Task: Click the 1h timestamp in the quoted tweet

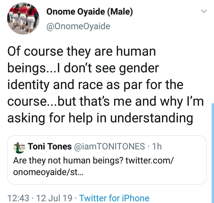Action: 156,146
